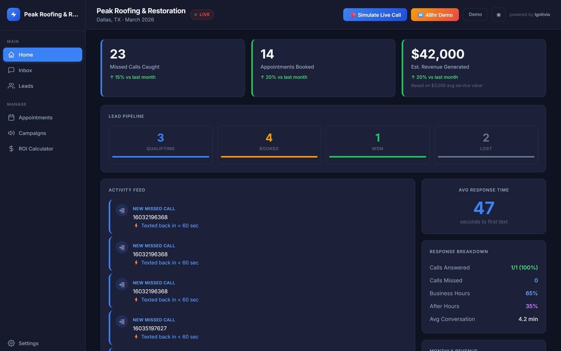The image size is (561, 351).
Task: Open Settings in sidebar
Action: pyautogui.click(x=43, y=344)
